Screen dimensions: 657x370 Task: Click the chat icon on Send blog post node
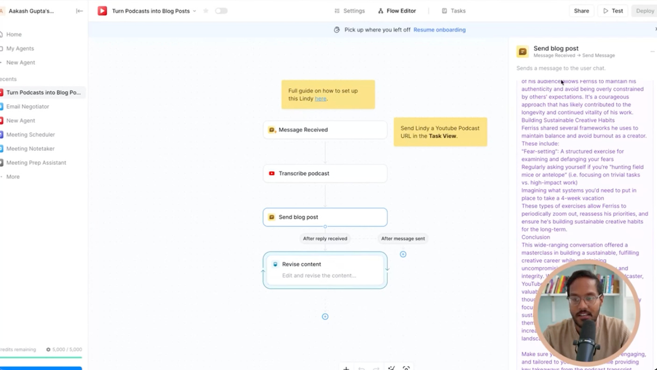271,217
